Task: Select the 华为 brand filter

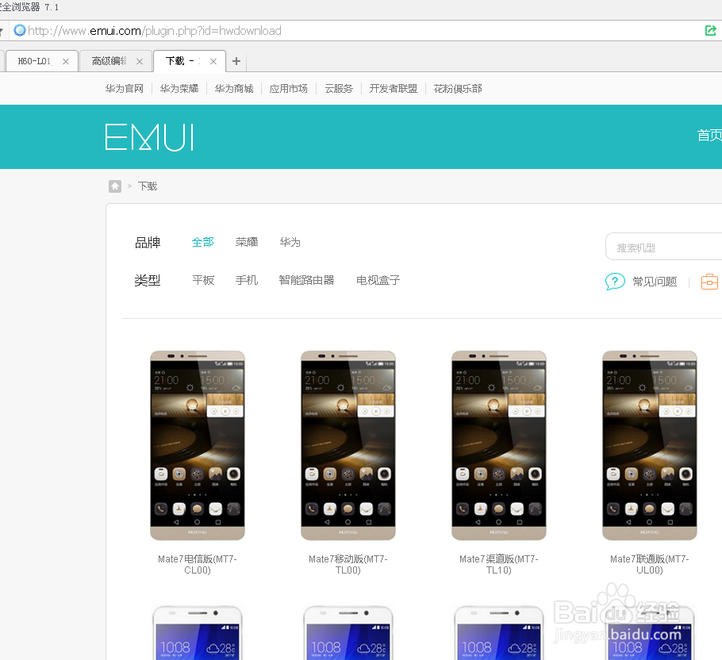Action: (290, 242)
